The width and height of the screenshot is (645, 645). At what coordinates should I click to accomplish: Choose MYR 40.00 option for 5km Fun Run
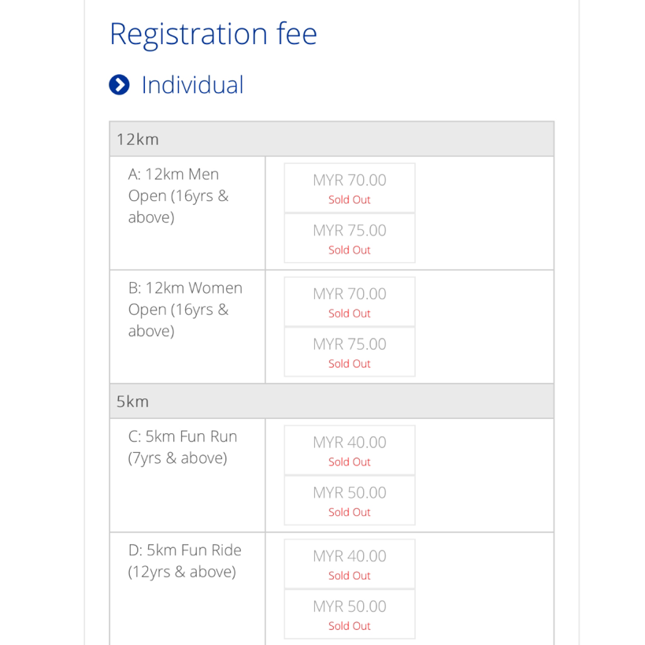pos(350,450)
